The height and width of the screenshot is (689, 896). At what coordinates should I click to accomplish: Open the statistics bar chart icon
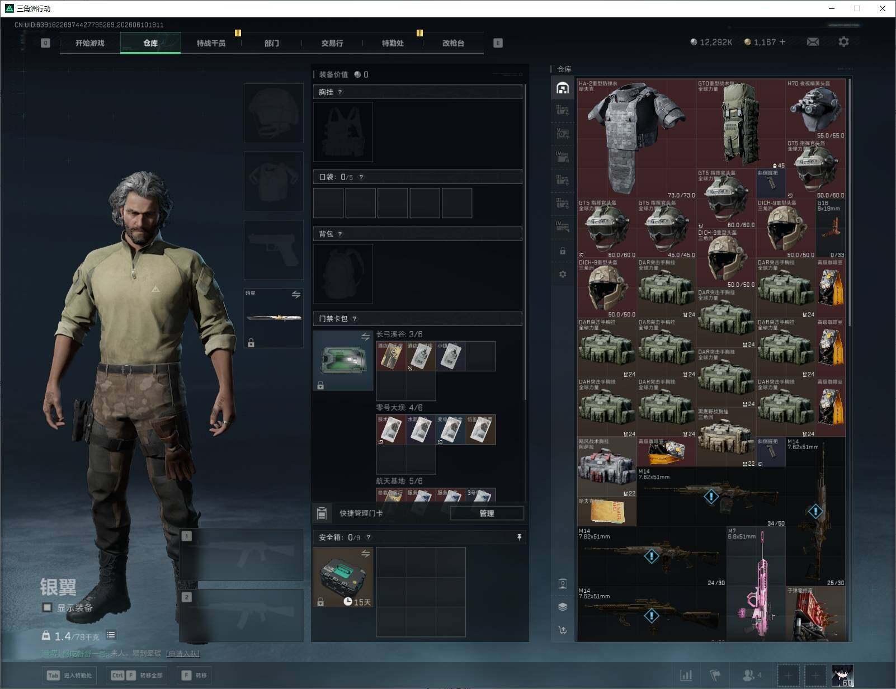pos(686,676)
